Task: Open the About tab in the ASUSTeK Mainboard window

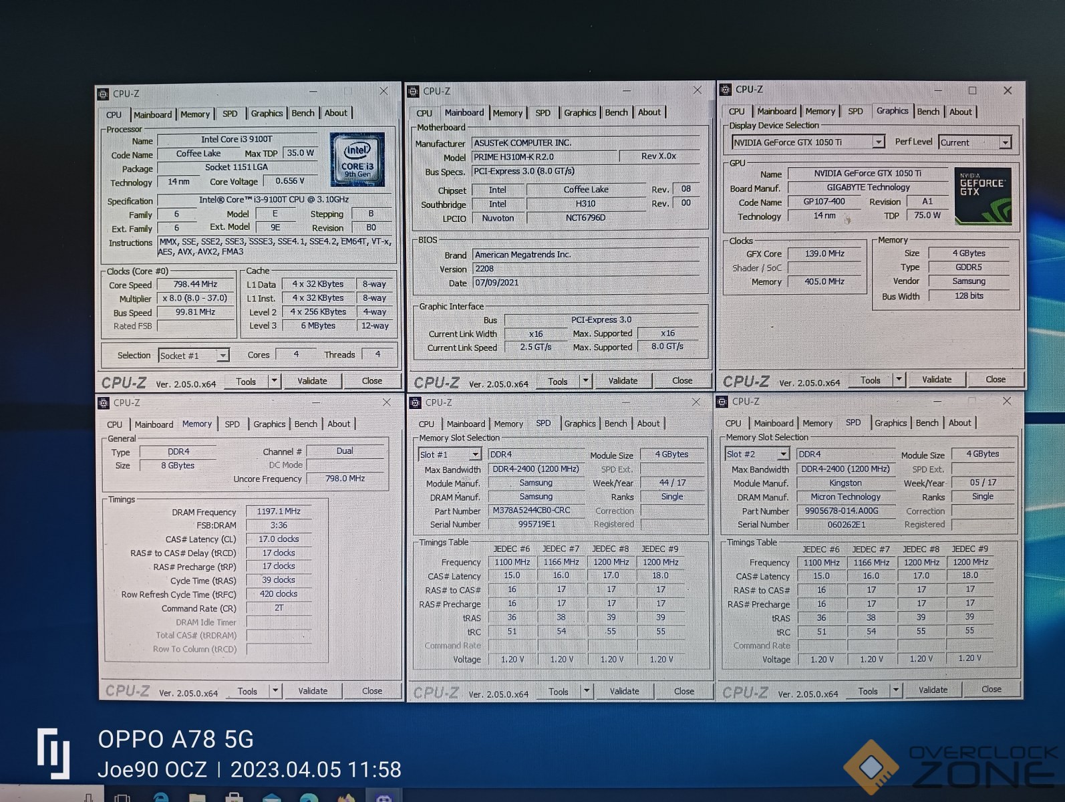Action: 649,112
